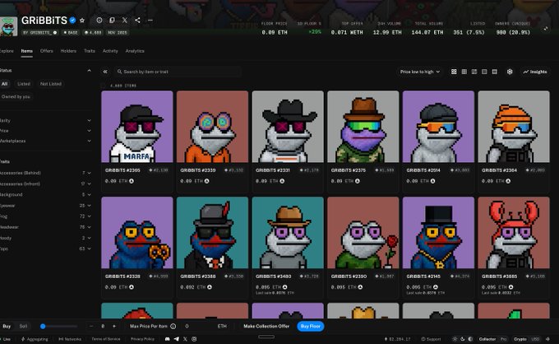The image size is (559, 344).
Task: Open the collection's X profile in header
Action: point(125,21)
